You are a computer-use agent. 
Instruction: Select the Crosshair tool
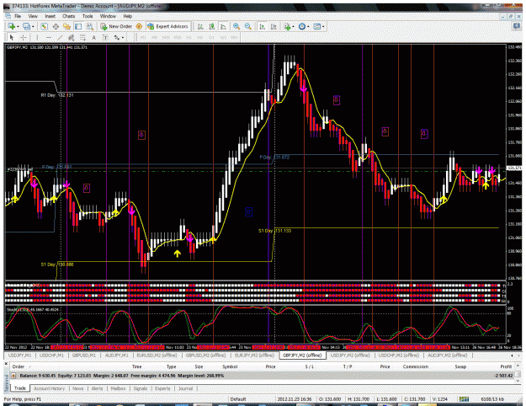coord(23,38)
